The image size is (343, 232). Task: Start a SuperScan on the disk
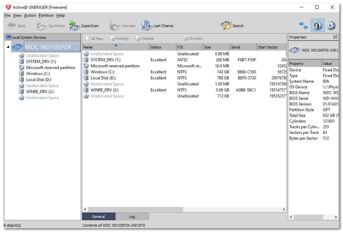[x=84, y=26]
